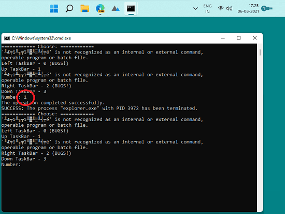Expand the hidden tray icons chevron
Viewport: 285px width, 214px height.
click(195, 8)
